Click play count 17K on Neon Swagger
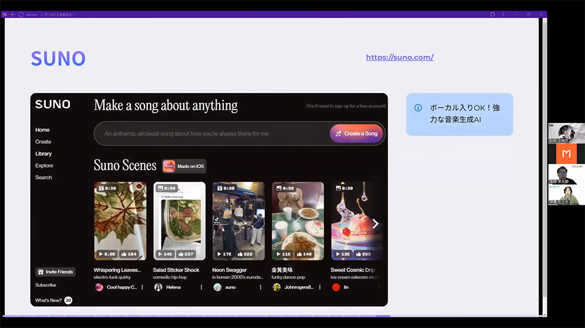This screenshot has width=585, height=328. (224, 254)
